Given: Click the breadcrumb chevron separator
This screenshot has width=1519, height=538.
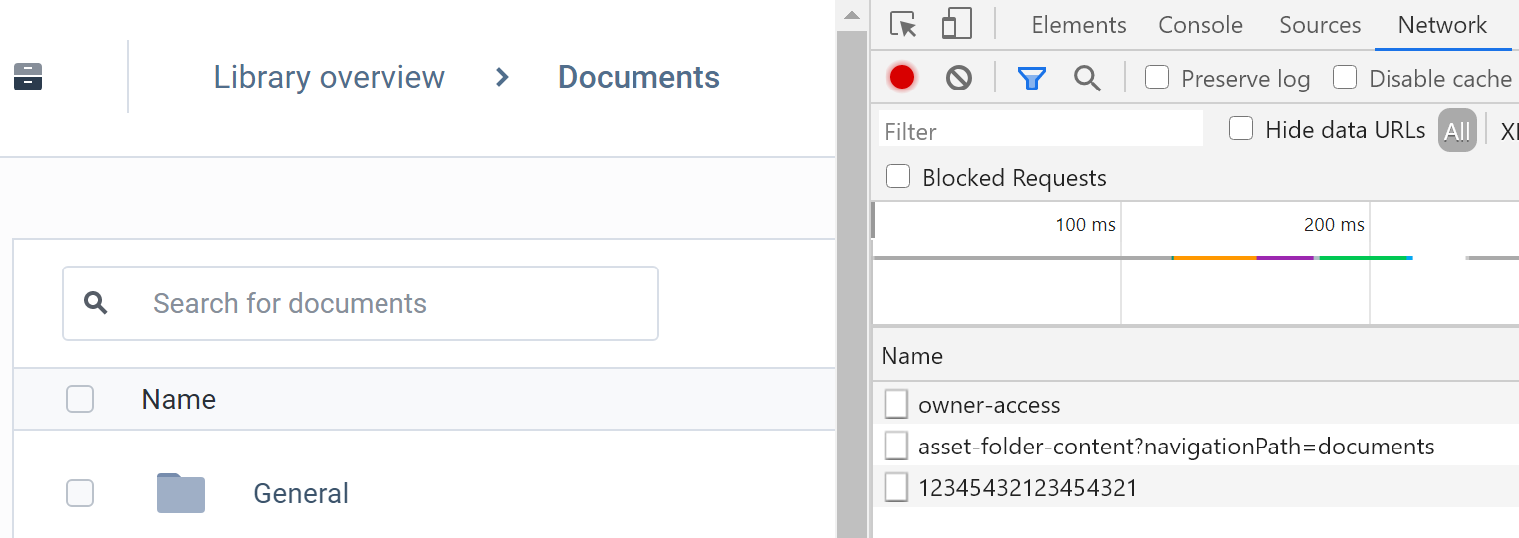Looking at the screenshot, I should point(502,77).
